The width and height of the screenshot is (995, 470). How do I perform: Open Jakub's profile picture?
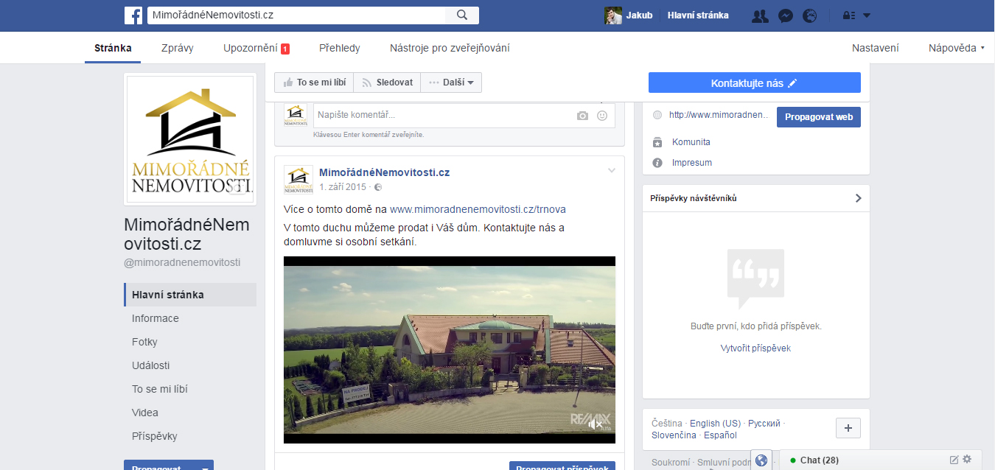pos(612,15)
